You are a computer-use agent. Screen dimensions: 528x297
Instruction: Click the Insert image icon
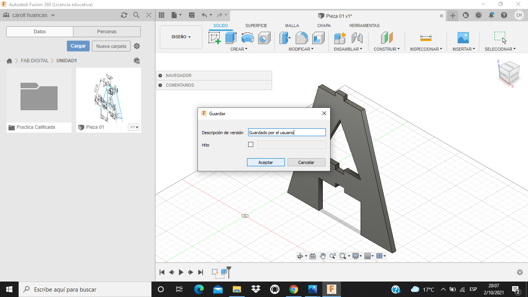click(x=463, y=38)
